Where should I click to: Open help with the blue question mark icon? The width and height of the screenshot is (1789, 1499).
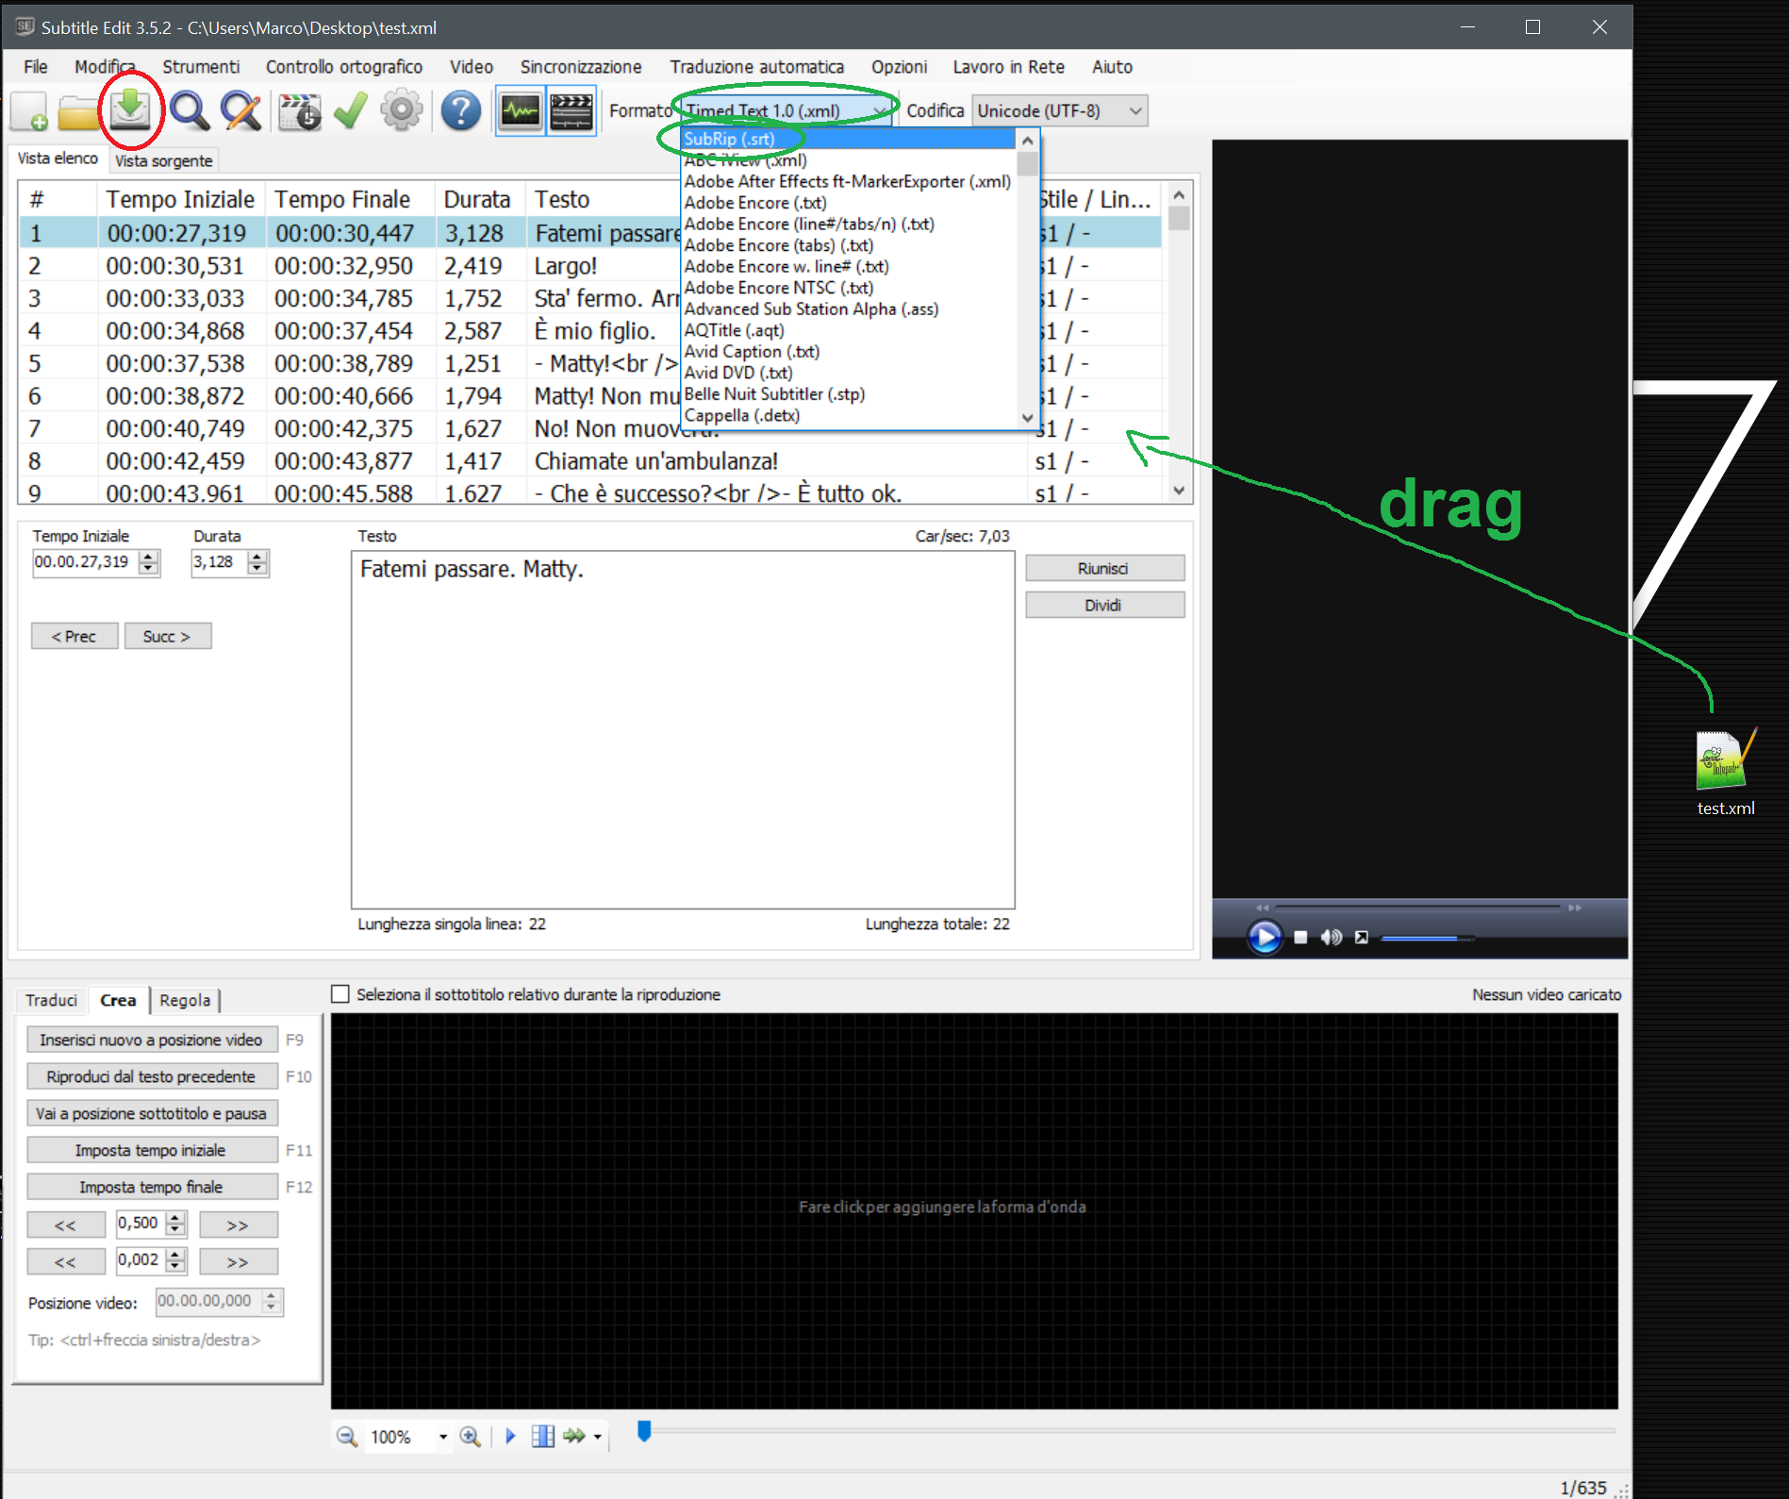click(461, 111)
